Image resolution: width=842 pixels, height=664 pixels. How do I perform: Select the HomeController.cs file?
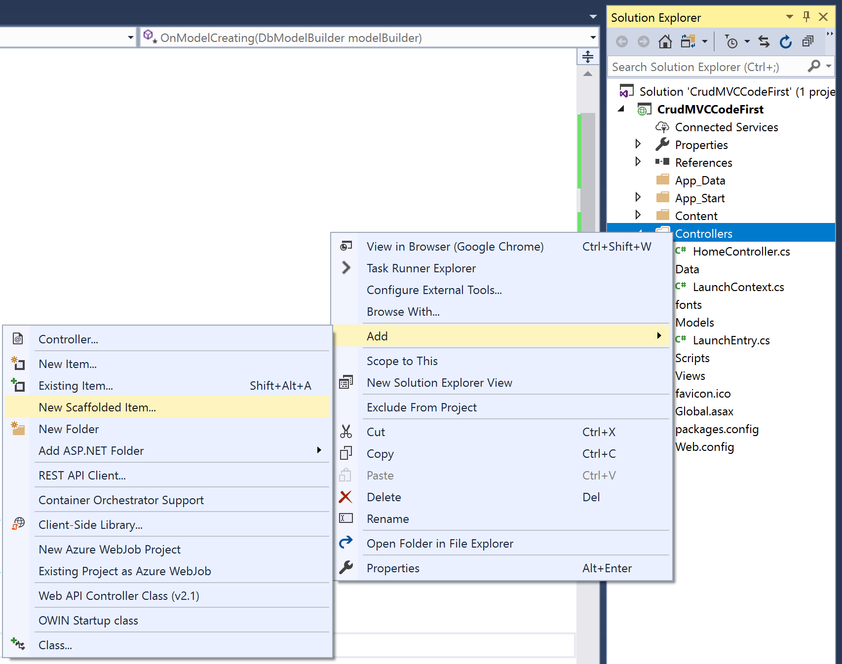coord(741,252)
